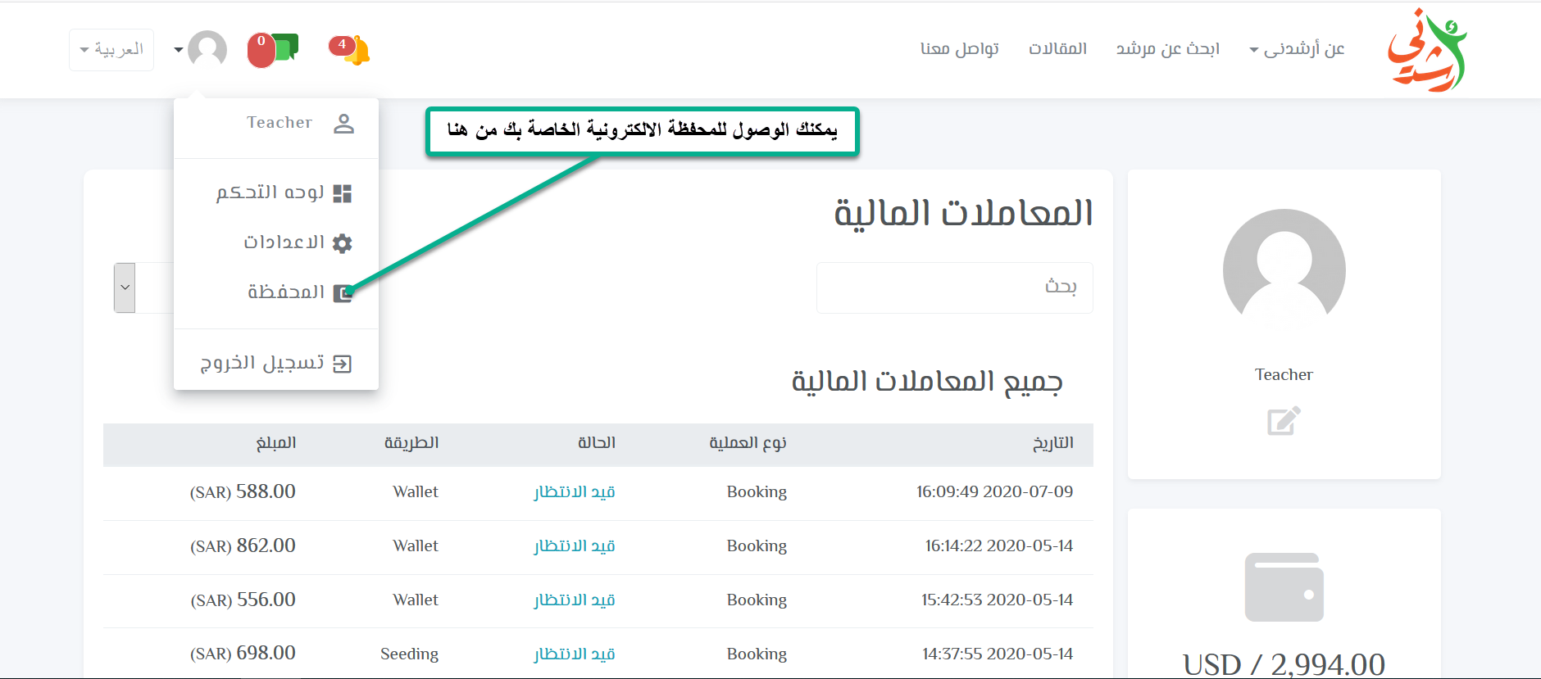The height and width of the screenshot is (679, 1541).
Task: Go to ابحث عن مرشد page
Action: (x=1167, y=49)
